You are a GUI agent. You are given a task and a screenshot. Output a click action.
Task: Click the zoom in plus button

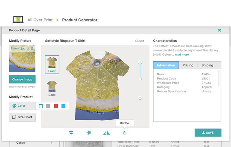coord(140,62)
